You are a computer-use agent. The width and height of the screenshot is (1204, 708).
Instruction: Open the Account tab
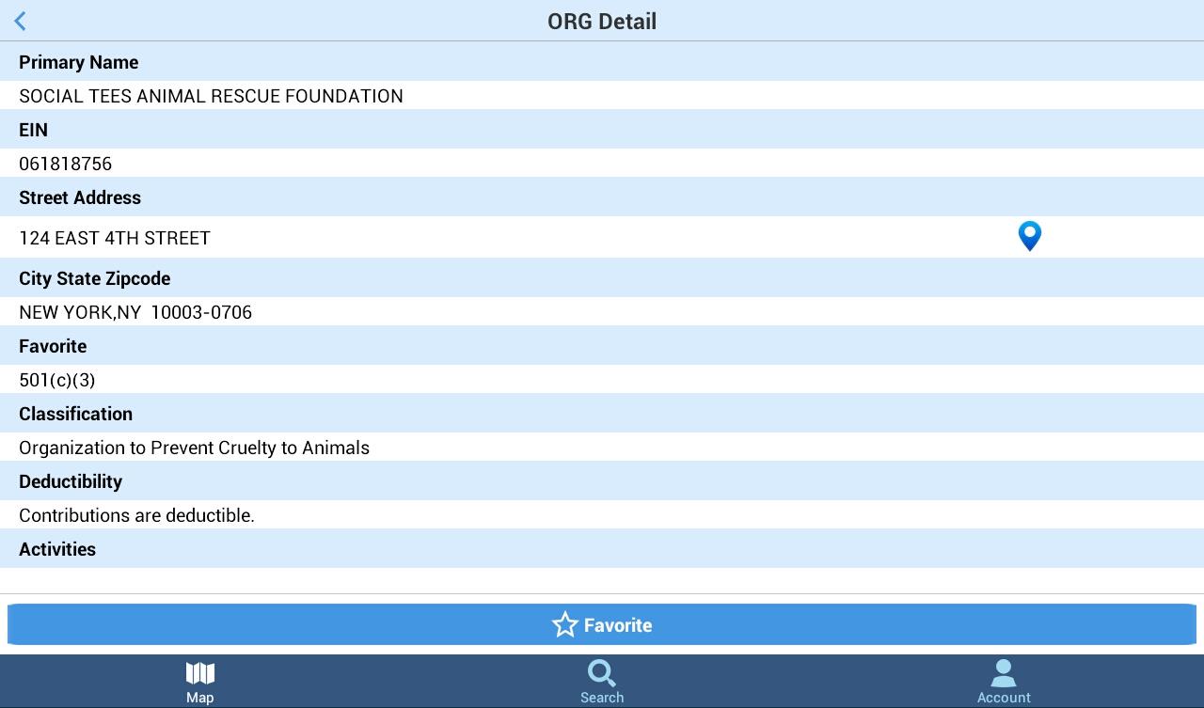(x=1004, y=682)
